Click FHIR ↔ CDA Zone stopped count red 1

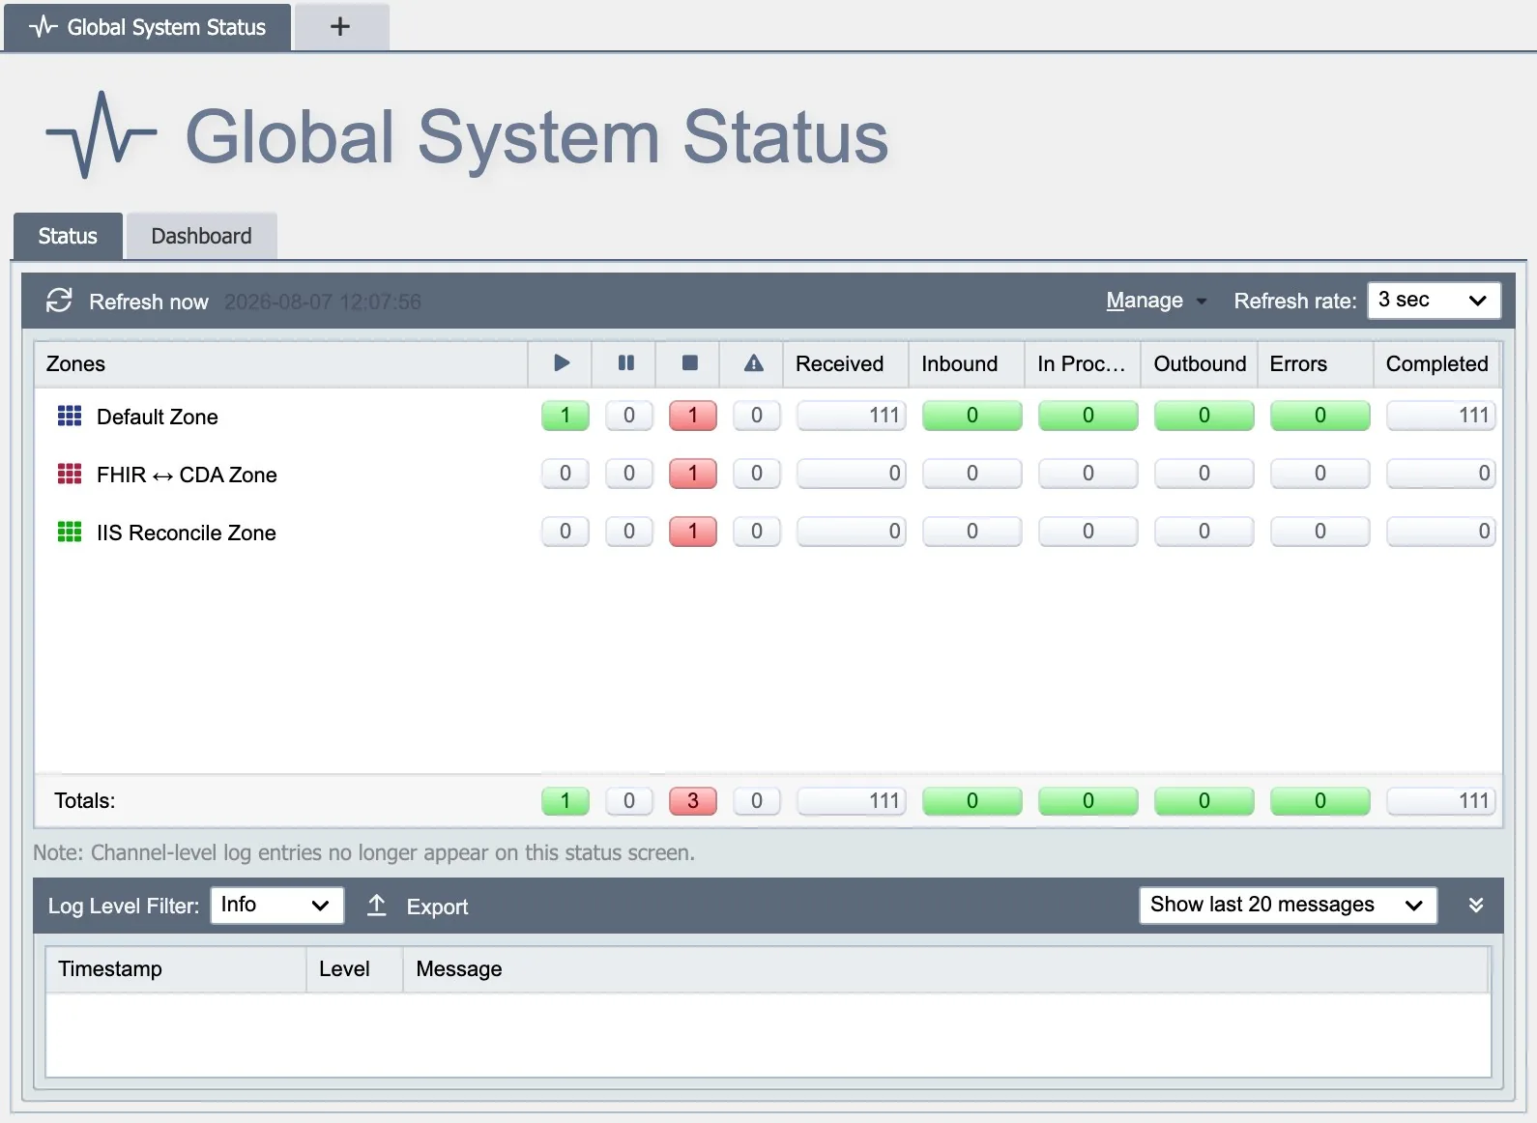pyautogui.click(x=693, y=474)
